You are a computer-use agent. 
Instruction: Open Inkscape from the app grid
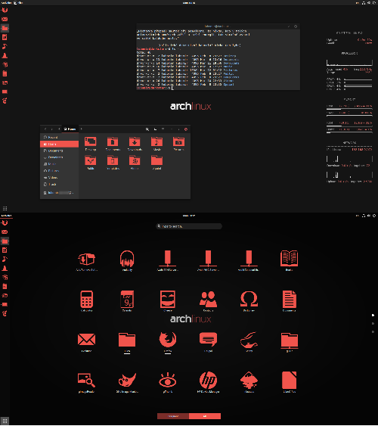coord(249,382)
